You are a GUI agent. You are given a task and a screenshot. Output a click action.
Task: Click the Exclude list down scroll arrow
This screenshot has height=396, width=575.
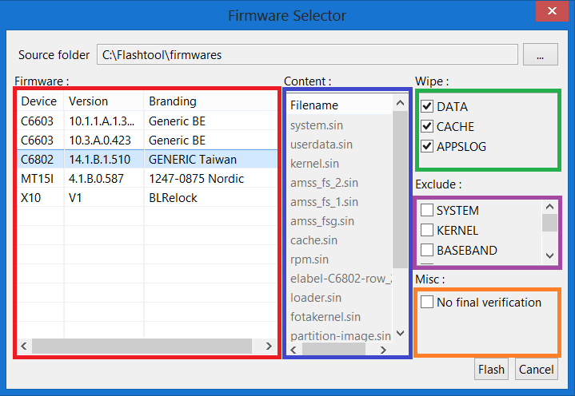(x=549, y=255)
